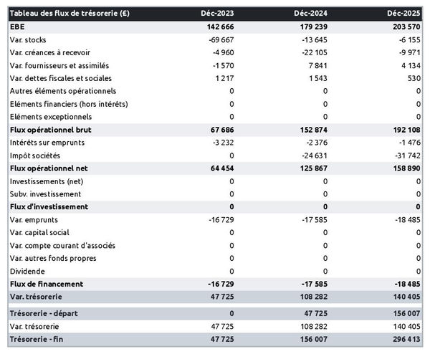Click the 'Flux opérationnel brut' value 192 108

(405, 130)
